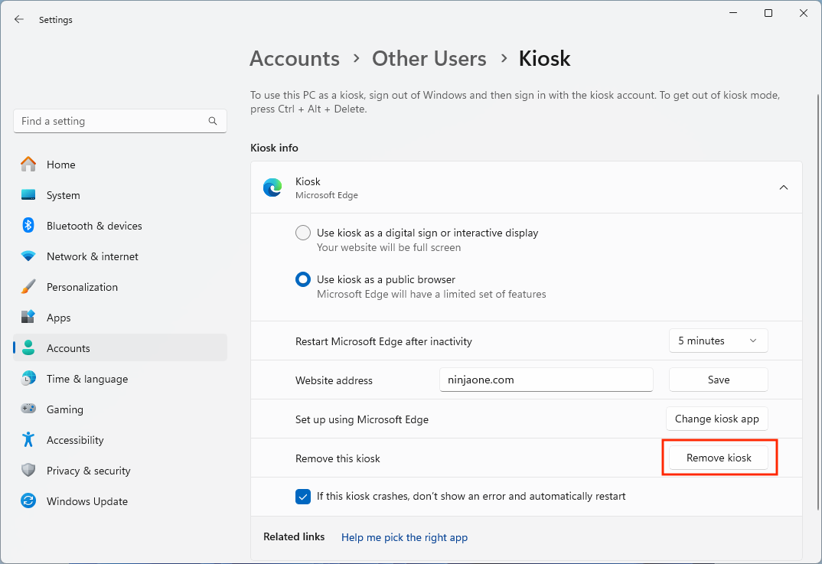Open the 5 minutes inactivity dropdown
The width and height of the screenshot is (822, 564).
[x=718, y=341]
